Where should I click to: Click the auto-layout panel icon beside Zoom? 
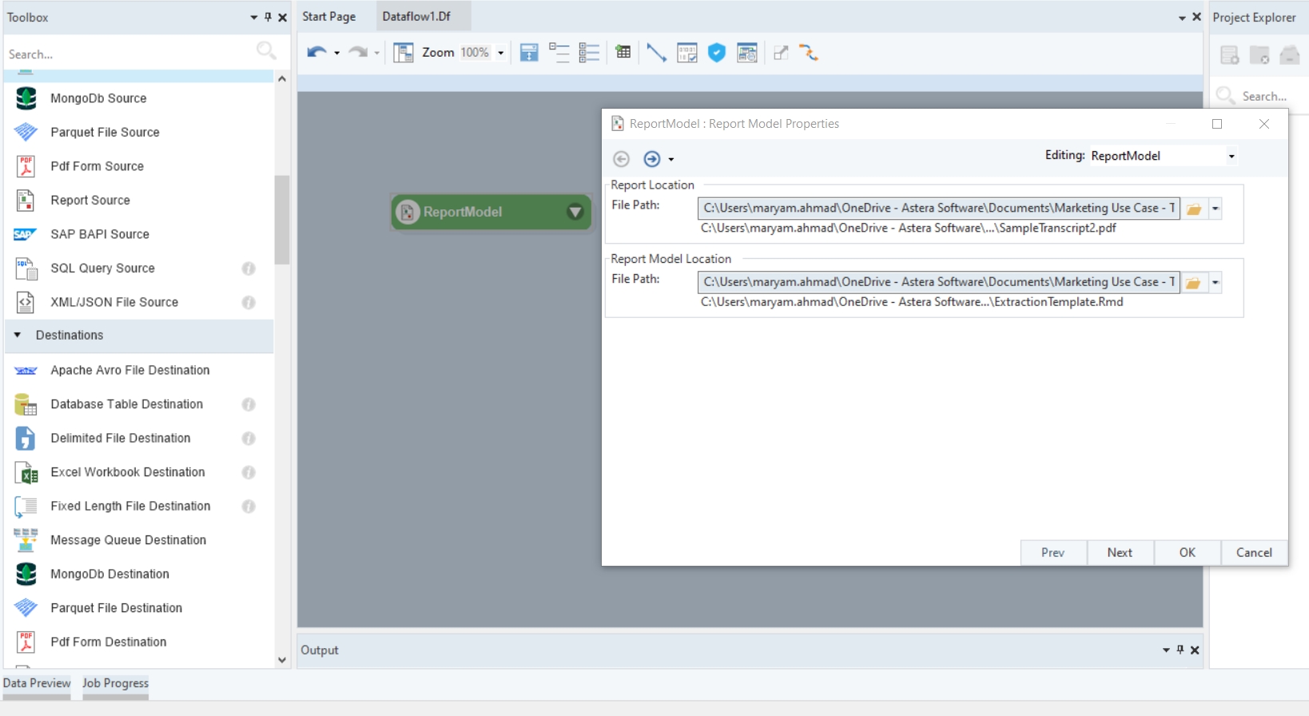pyautogui.click(x=404, y=53)
